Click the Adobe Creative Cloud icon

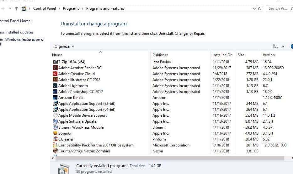click(x=55, y=74)
